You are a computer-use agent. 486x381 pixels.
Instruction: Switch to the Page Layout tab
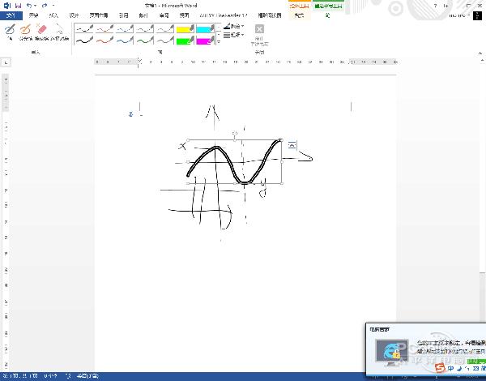point(99,15)
